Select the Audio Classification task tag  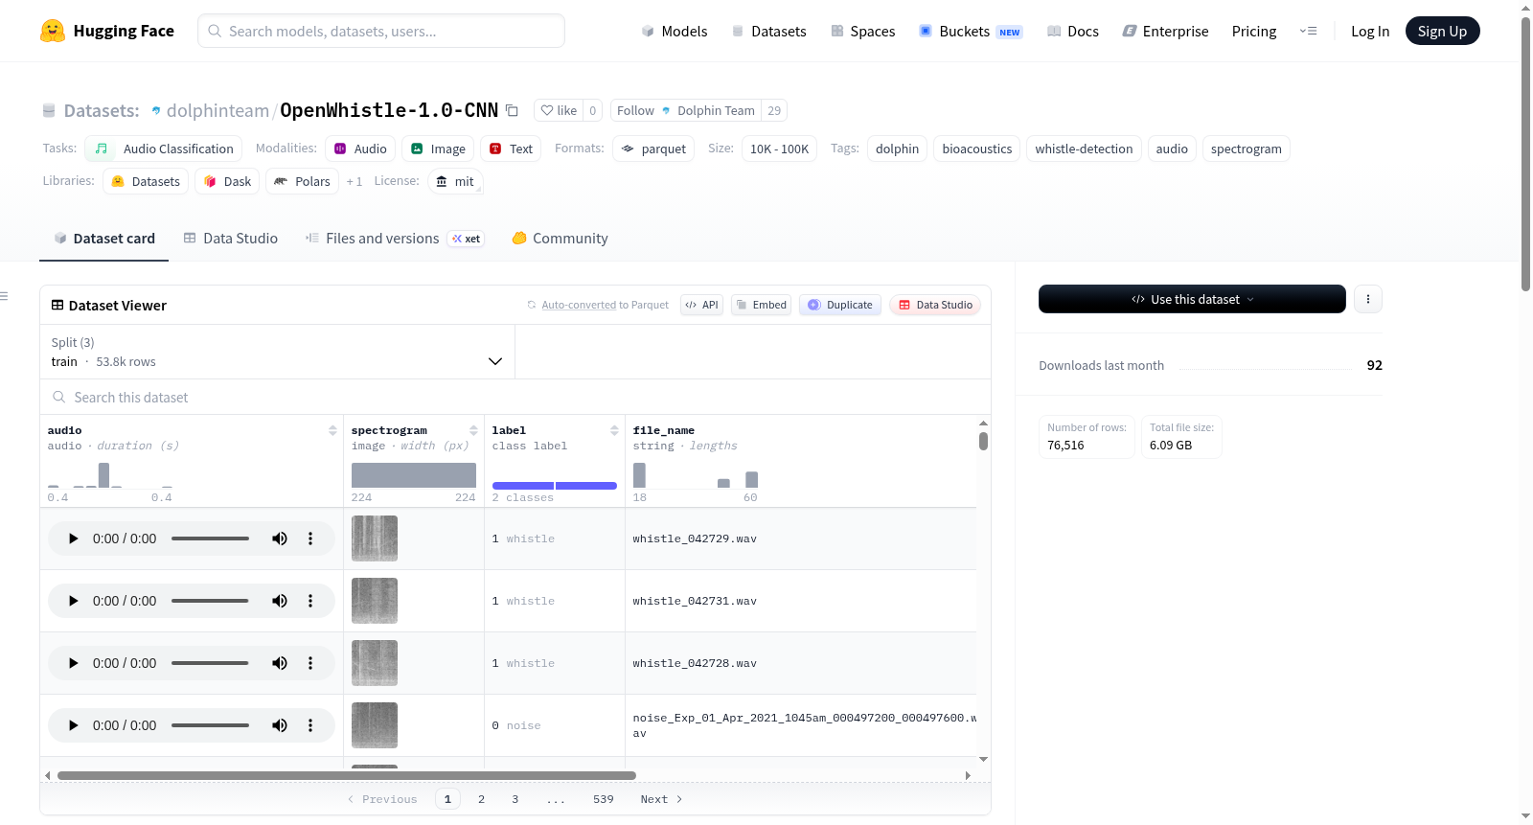pyautogui.click(x=164, y=149)
